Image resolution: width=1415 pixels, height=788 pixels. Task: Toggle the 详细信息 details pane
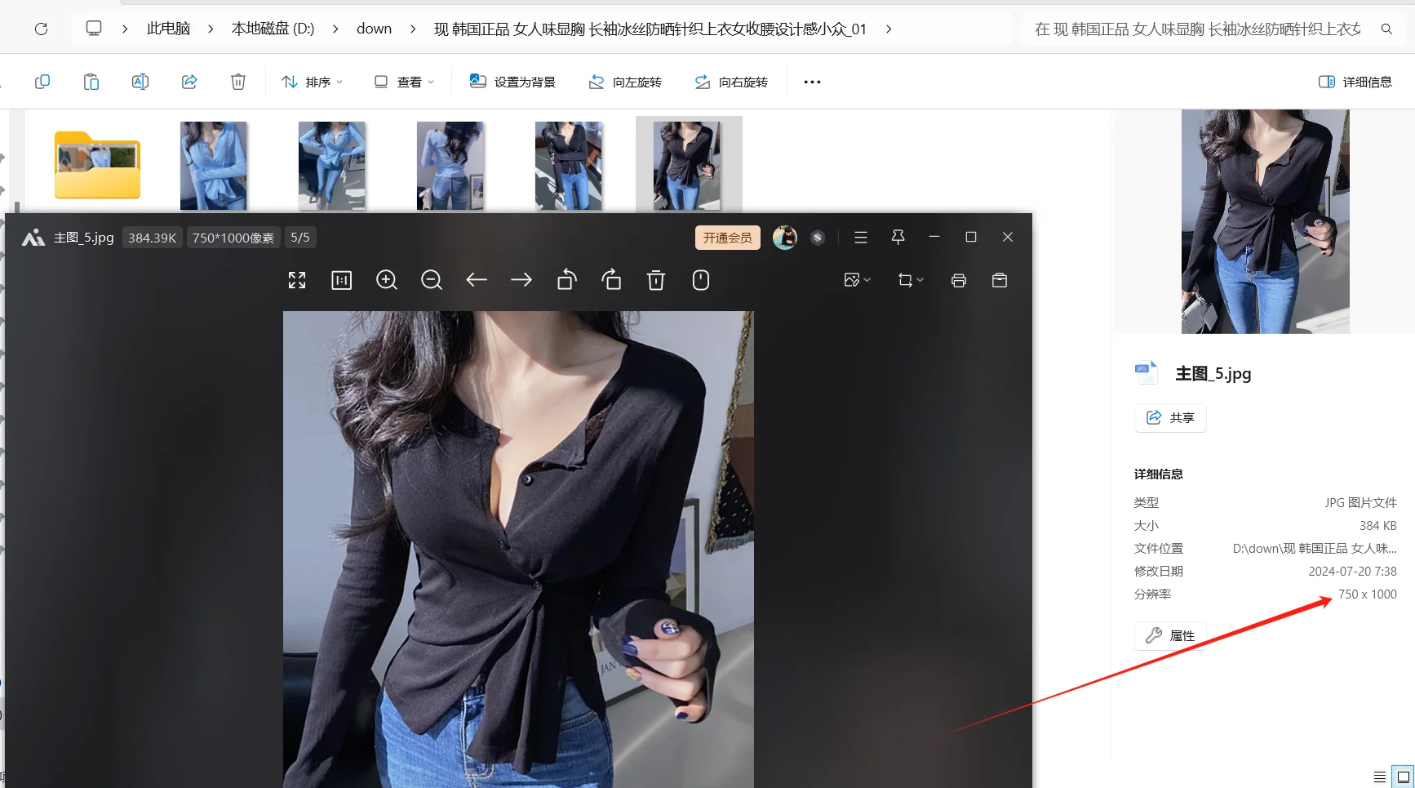[x=1355, y=82]
